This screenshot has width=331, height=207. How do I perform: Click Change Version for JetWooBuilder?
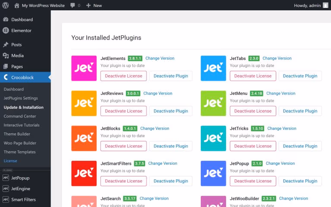coord(294,198)
